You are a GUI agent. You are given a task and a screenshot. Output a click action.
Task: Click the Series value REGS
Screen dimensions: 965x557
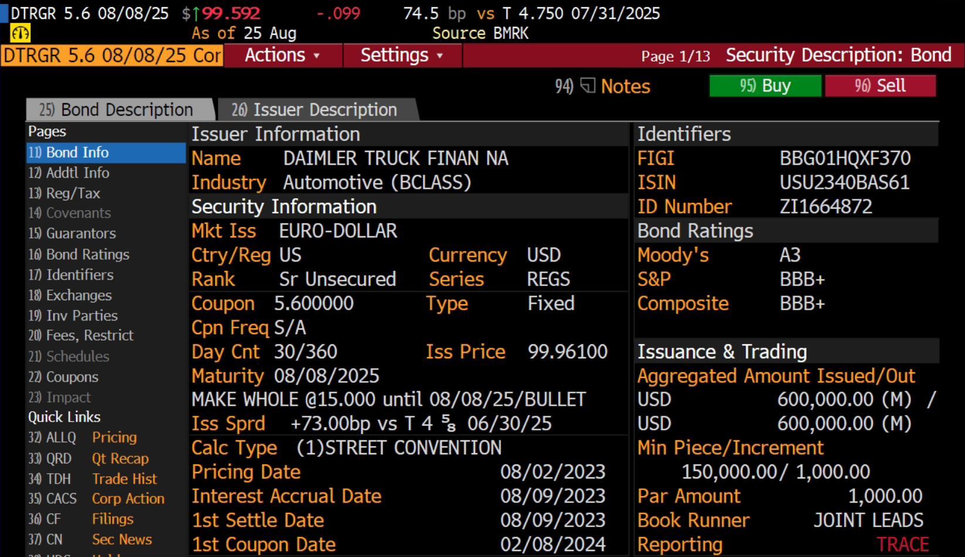point(548,279)
